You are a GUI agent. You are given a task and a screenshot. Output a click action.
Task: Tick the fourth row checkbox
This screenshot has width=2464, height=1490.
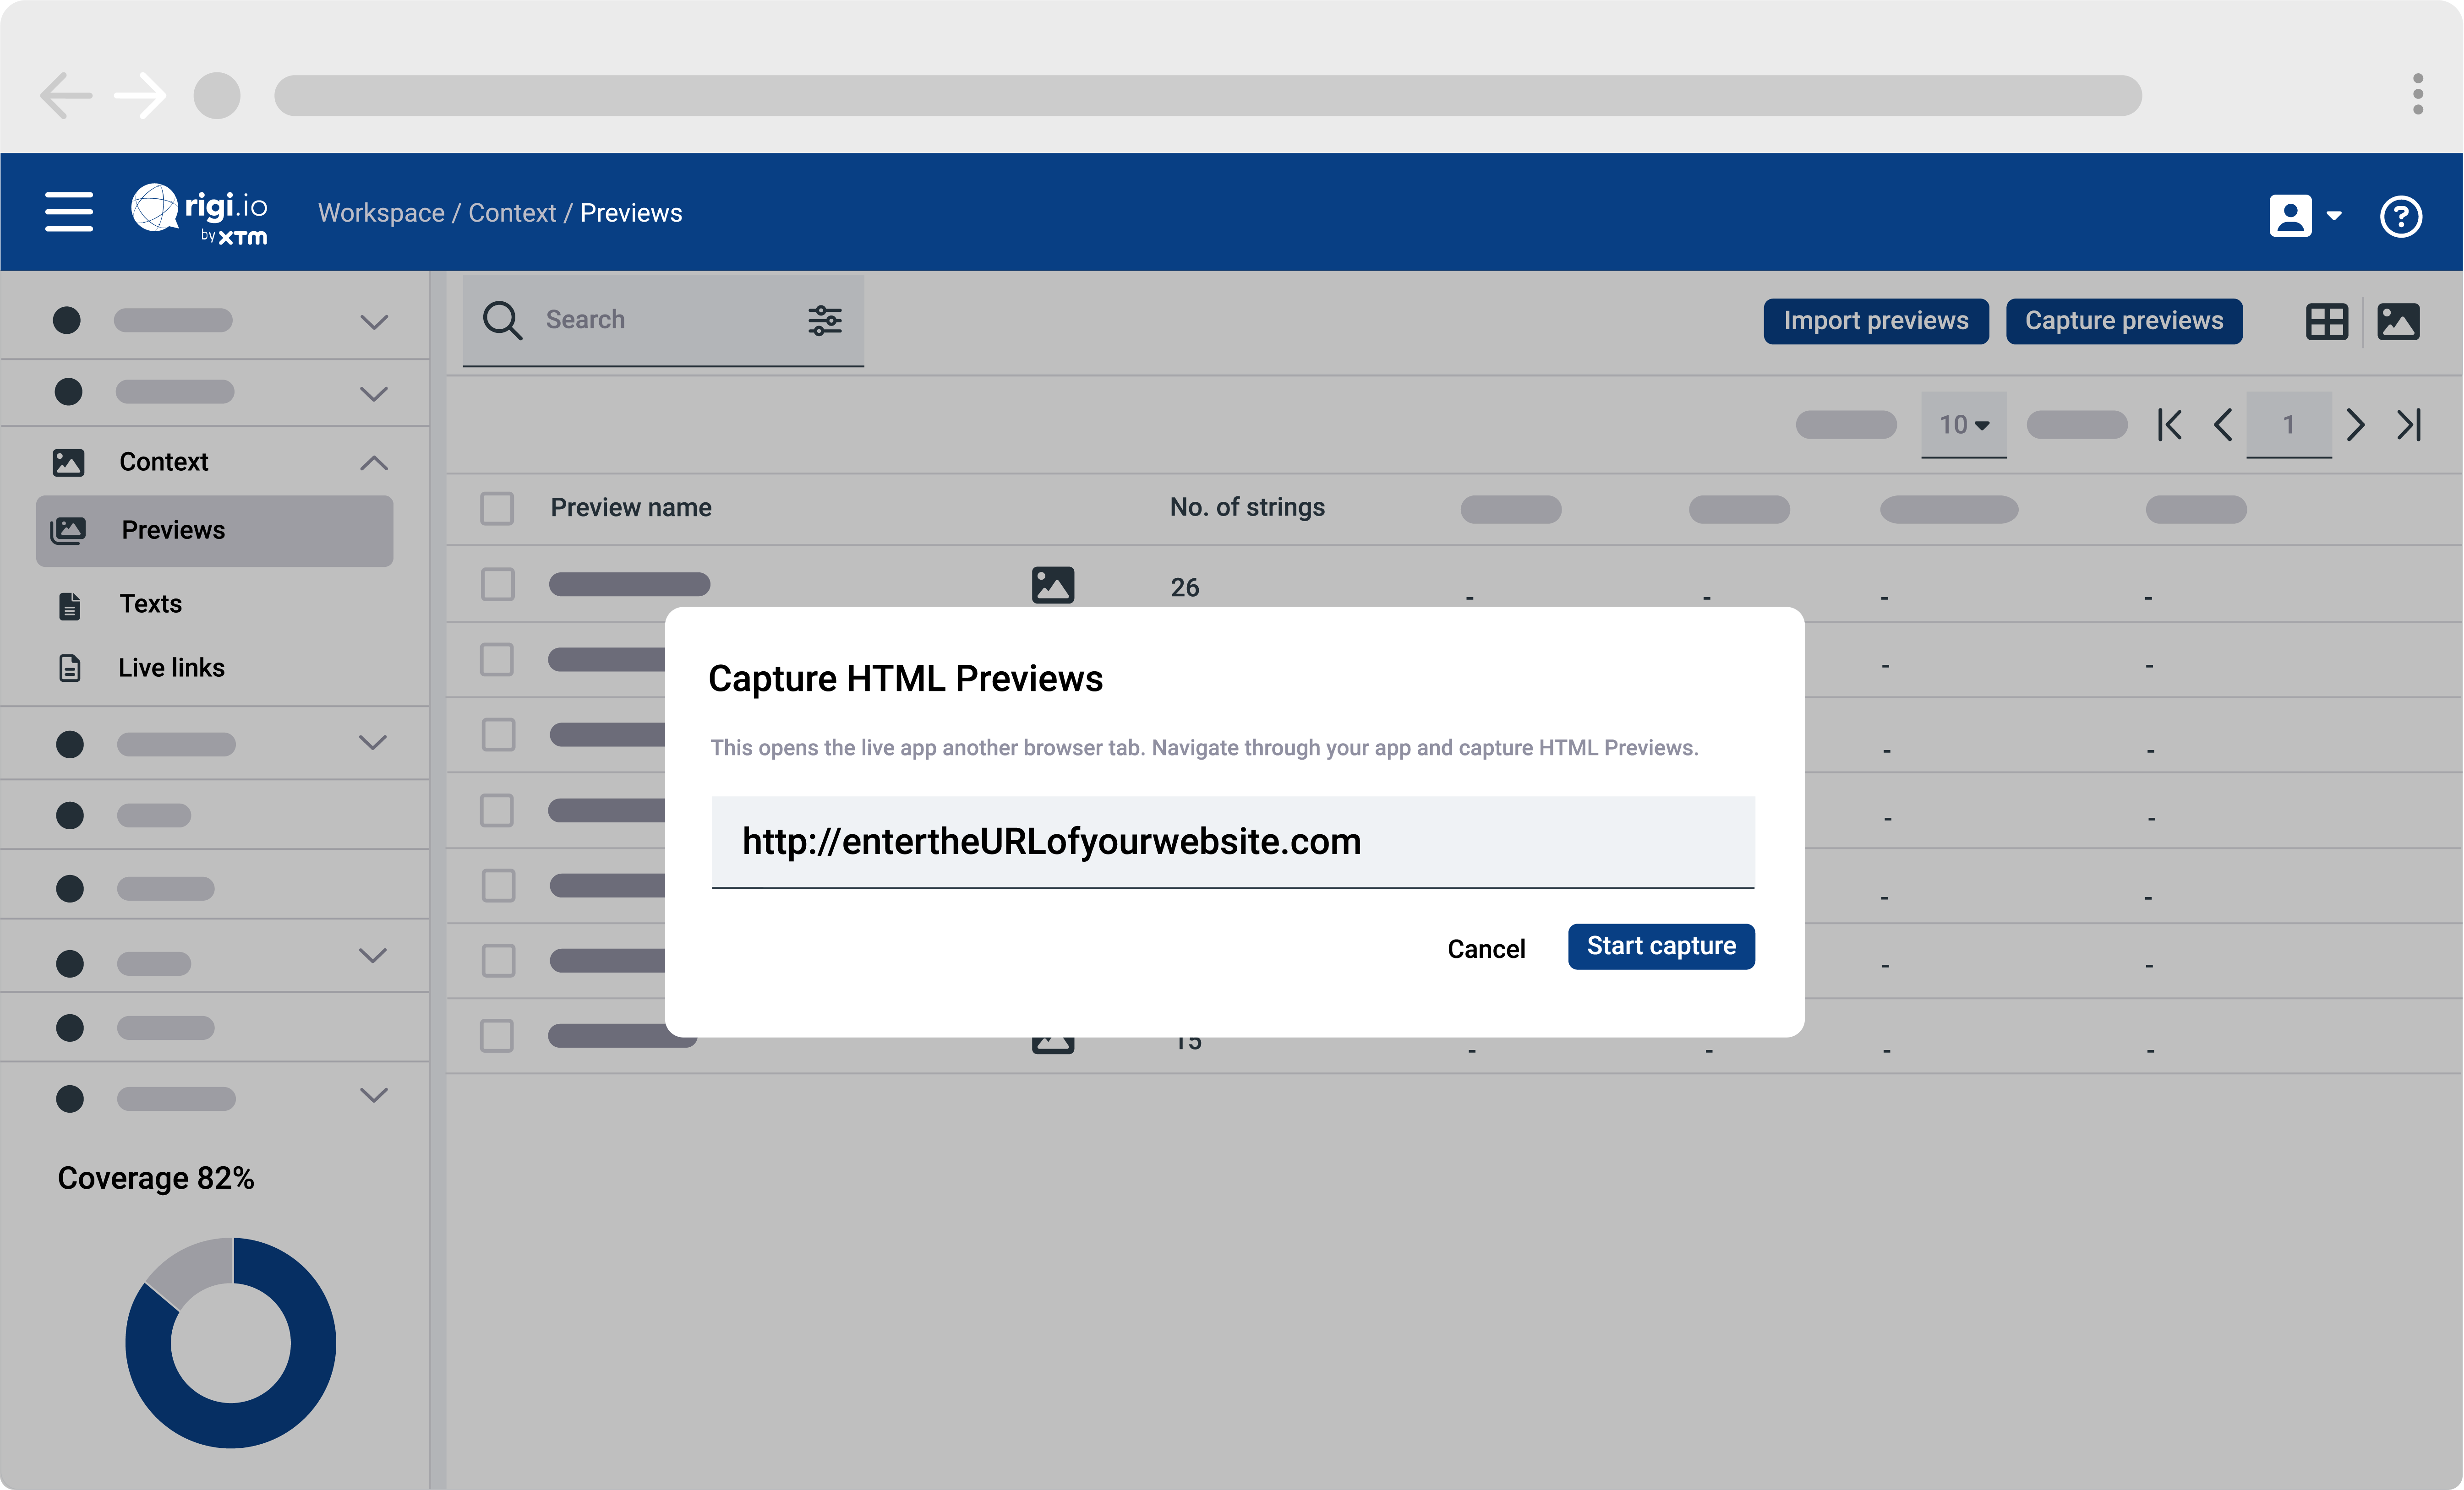[497, 810]
